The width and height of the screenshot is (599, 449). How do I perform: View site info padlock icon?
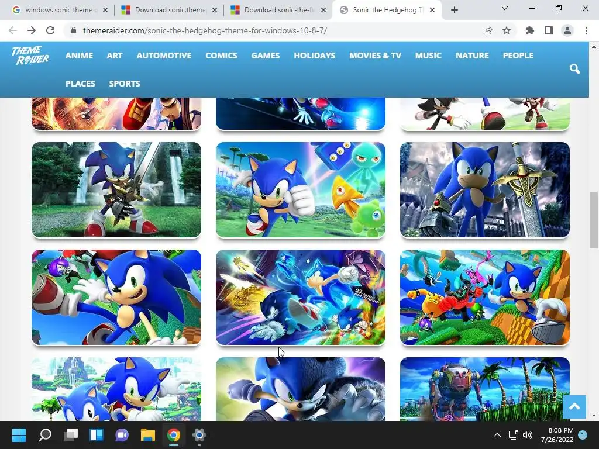coord(74,30)
